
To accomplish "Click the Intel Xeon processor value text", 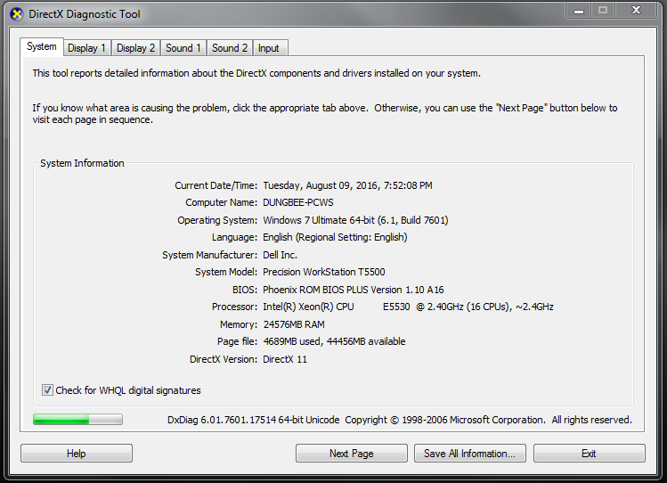I will coord(408,307).
